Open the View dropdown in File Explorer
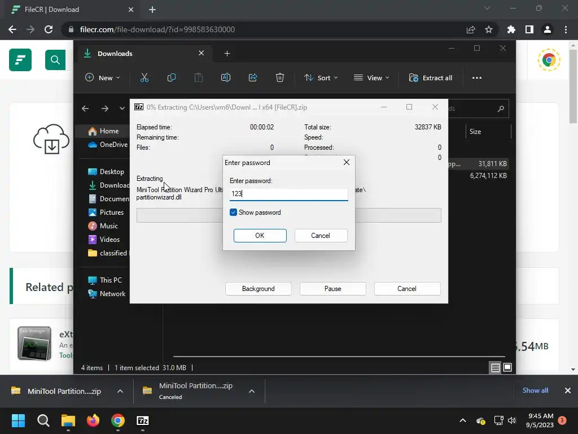Image resolution: width=578 pixels, height=434 pixels. (x=371, y=78)
